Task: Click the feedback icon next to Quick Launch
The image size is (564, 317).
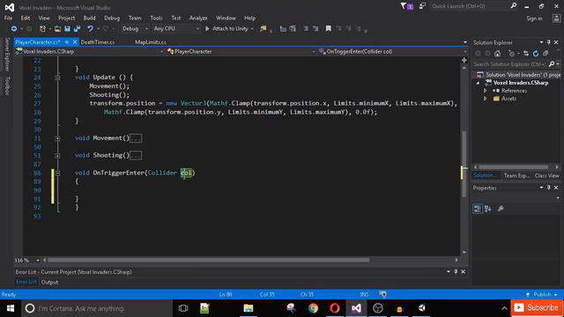Action: (422, 6)
